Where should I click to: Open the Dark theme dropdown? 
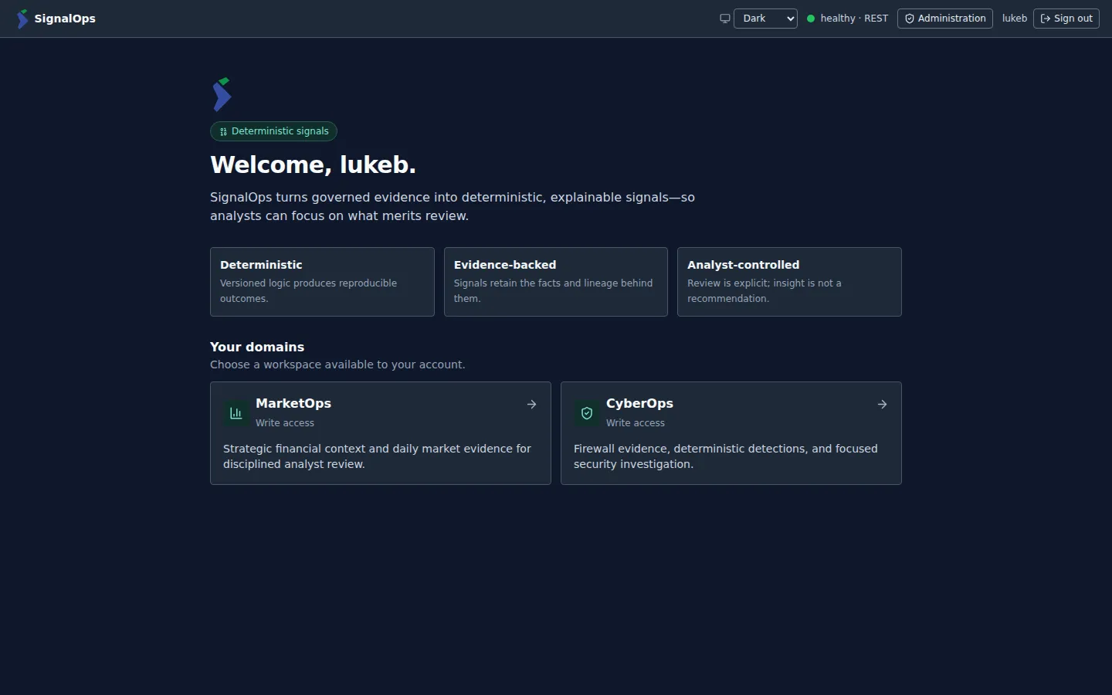765,19
